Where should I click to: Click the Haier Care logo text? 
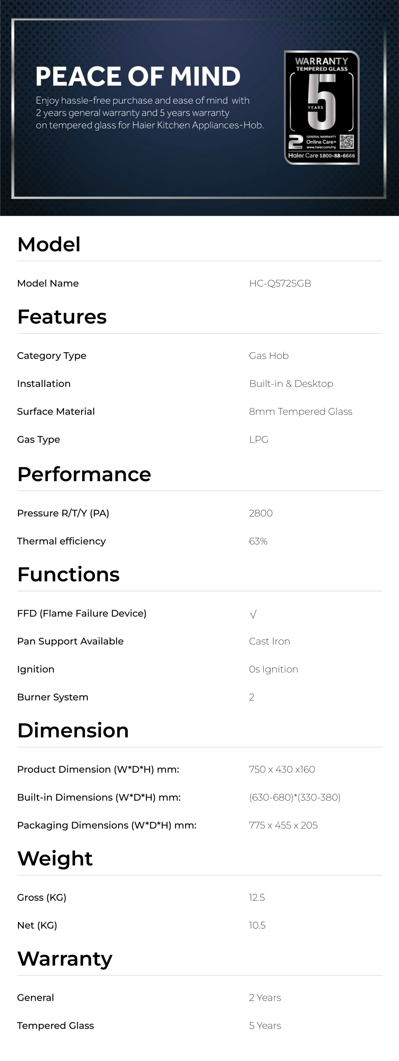pyautogui.click(x=303, y=156)
